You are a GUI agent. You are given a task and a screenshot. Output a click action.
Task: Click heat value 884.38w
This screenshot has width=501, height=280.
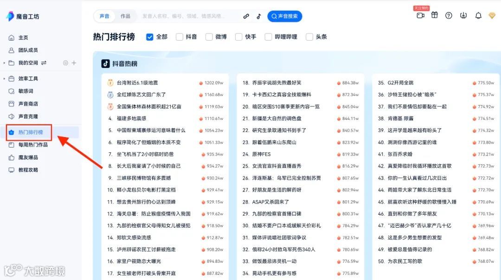pyautogui.click(x=350, y=83)
